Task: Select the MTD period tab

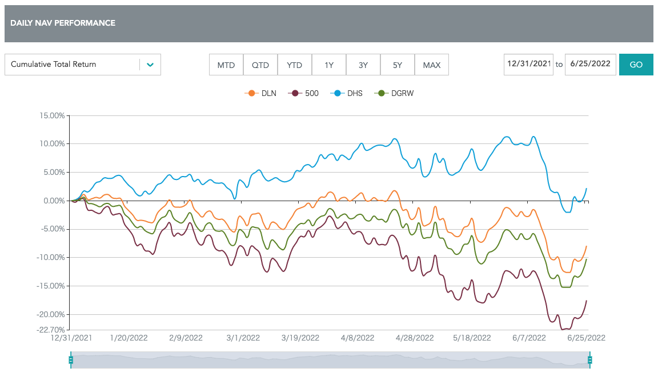Action: pos(226,65)
